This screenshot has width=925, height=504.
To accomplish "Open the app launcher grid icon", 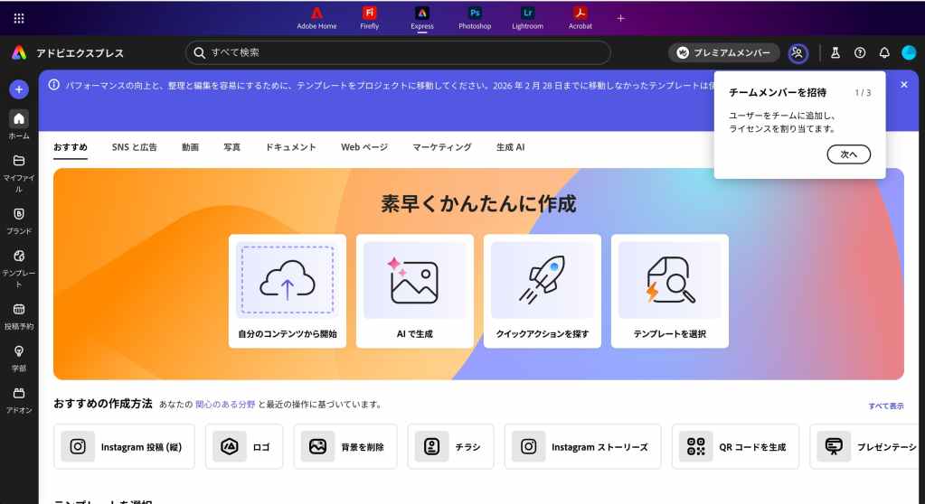I will pyautogui.click(x=19, y=18).
